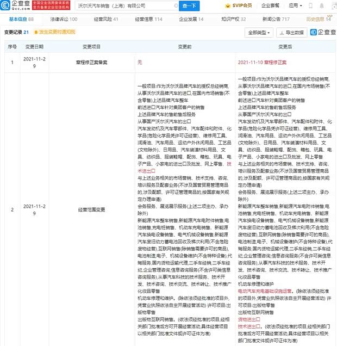Image resolution: width=337 pixels, height=346 pixels.
Task: Open the SVIP会员 link
Action: pyautogui.click(x=239, y=5)
